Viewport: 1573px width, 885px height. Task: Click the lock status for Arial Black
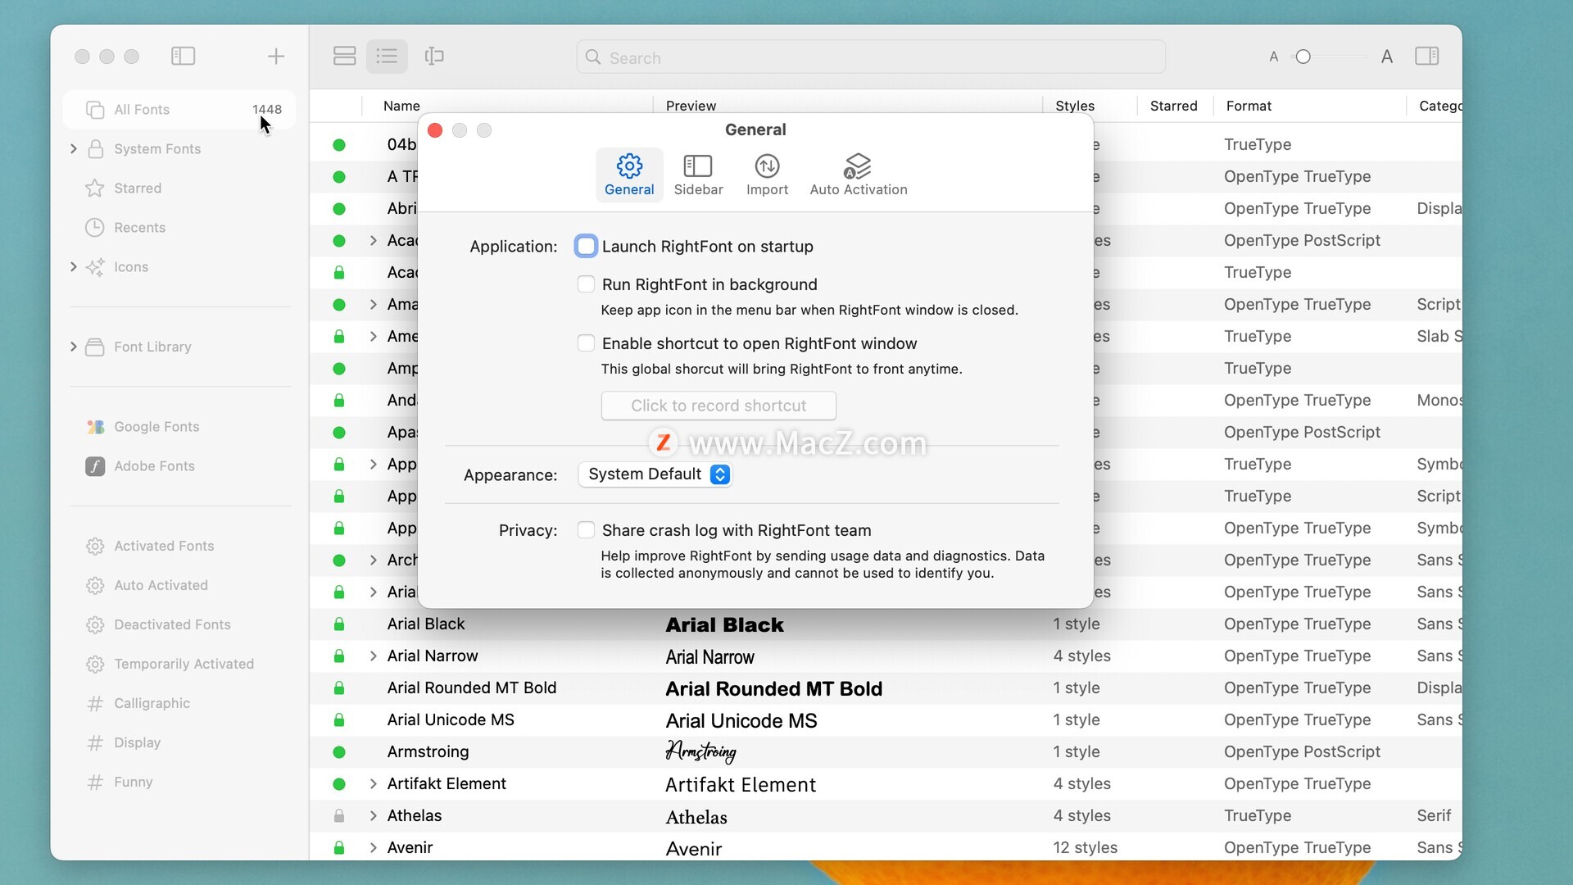coord(339,624)
